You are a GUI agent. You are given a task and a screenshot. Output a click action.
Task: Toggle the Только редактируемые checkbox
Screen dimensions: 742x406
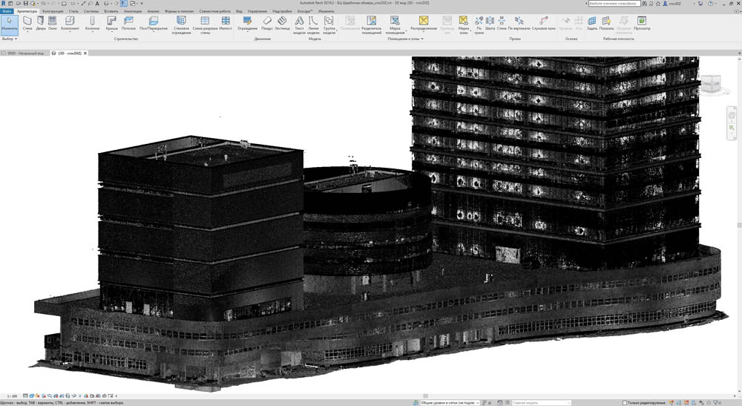tap(625, 403)
